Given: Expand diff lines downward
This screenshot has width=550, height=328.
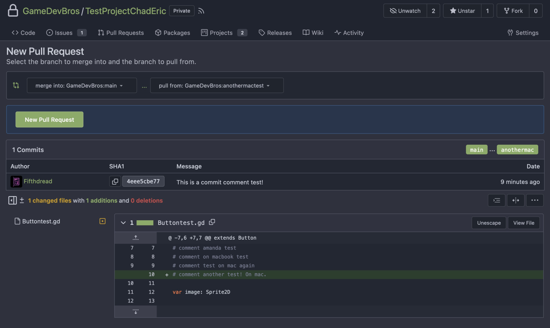Looking at the screenshot, I should pyautogui.click(x=136, y=311).
